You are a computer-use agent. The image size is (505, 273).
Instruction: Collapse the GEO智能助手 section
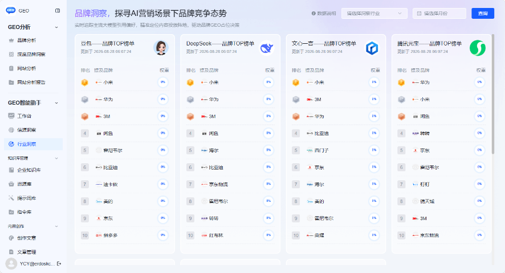(x=56, y=103)
